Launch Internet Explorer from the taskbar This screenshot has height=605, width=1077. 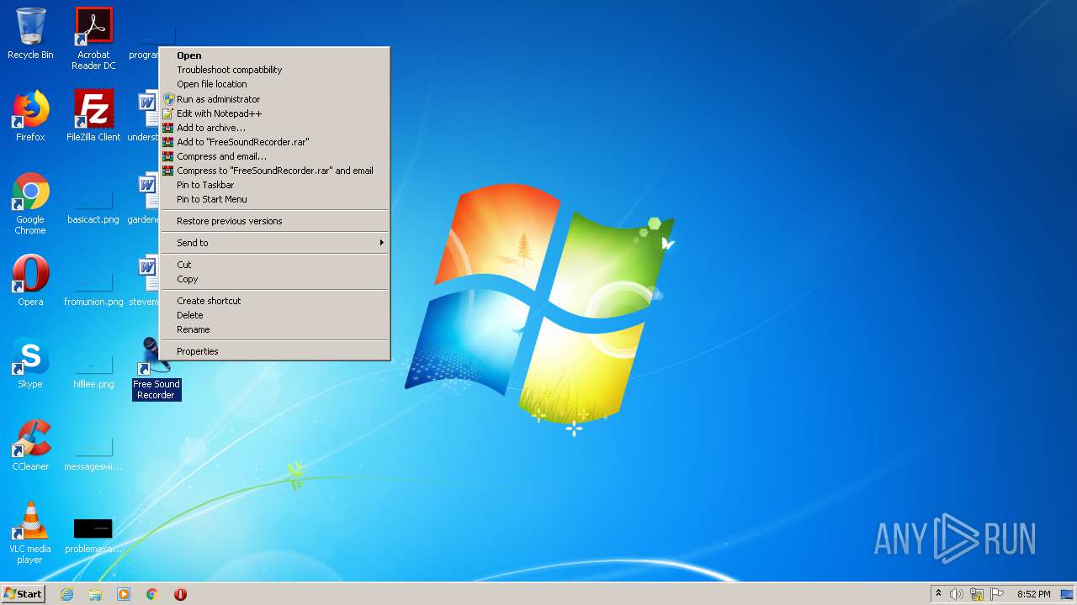coord(66,594)
